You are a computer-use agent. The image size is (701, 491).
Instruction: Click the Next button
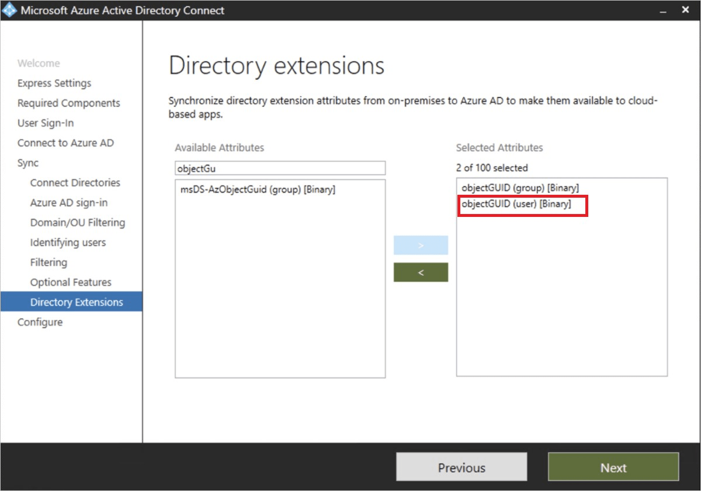[x=613, y=467]
